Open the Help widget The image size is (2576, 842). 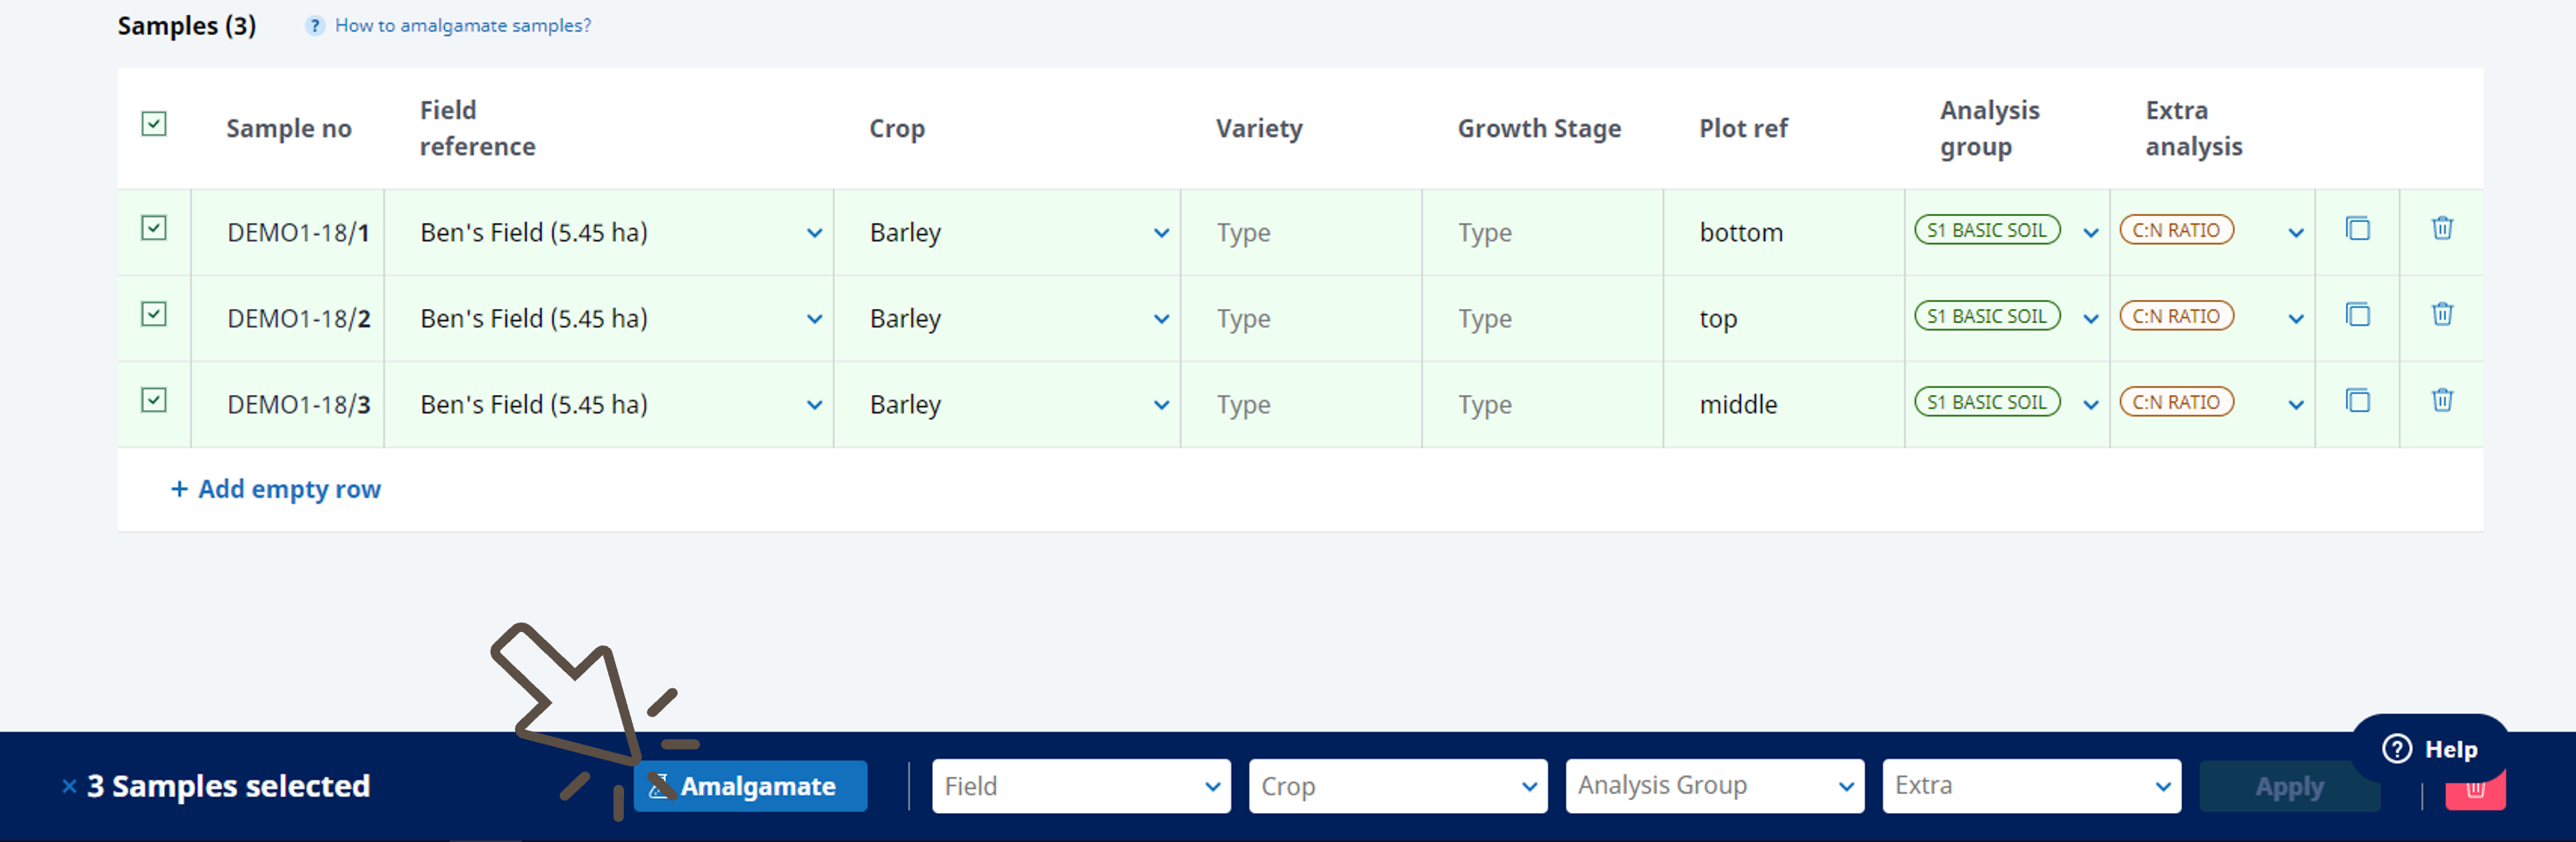(x=2430, y=749)
